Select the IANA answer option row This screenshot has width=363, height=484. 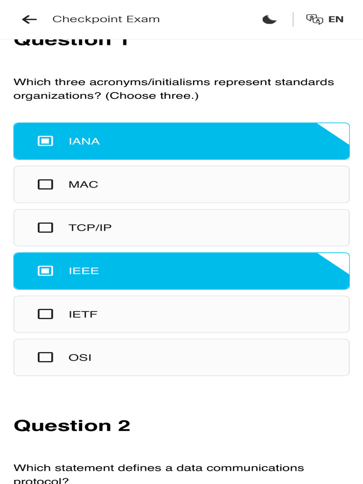tap(181, 141)
